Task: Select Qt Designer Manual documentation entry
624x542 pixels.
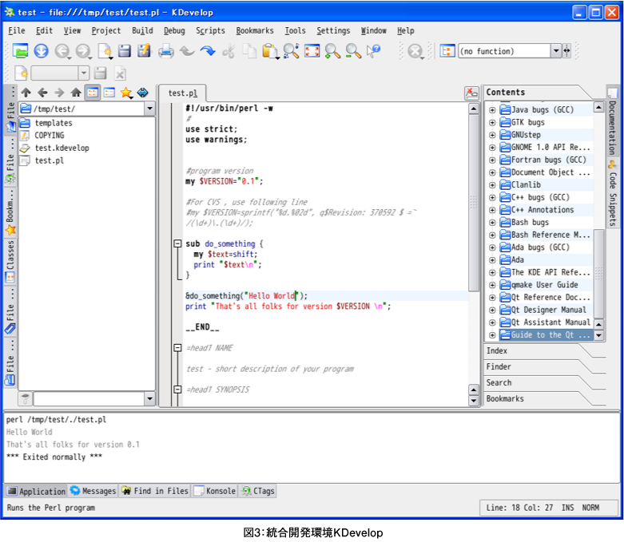Action: [548, 311]
